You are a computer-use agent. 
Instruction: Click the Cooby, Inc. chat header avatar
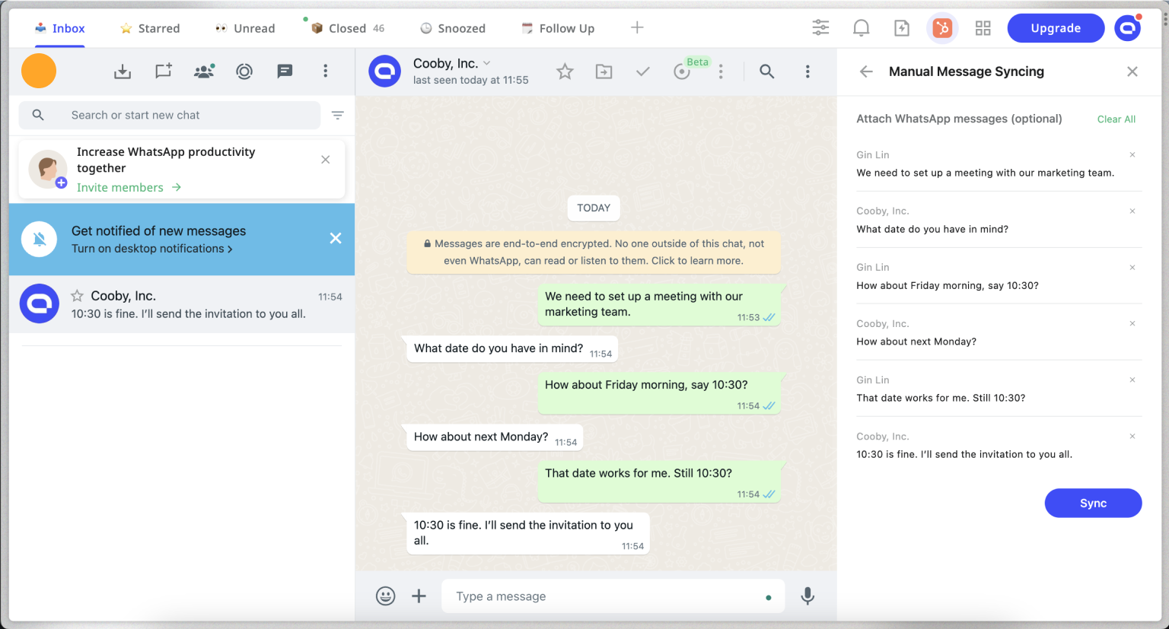[x=385, y=71]
